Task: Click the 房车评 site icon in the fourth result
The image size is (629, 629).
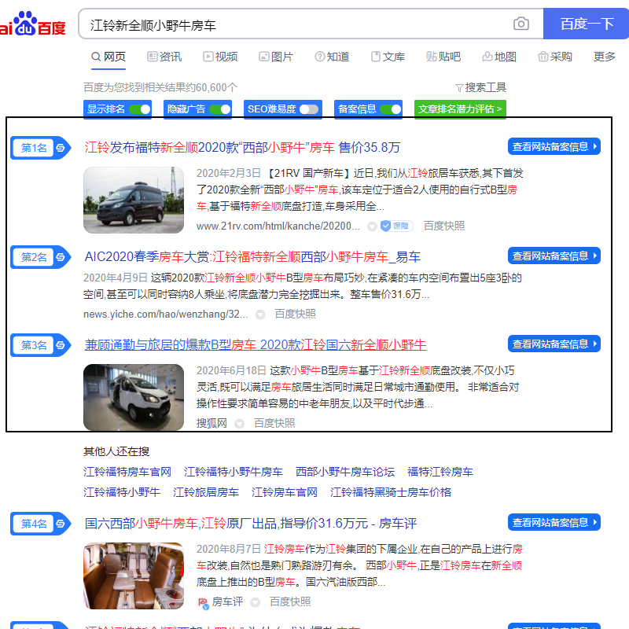Action: pos(204,602)
